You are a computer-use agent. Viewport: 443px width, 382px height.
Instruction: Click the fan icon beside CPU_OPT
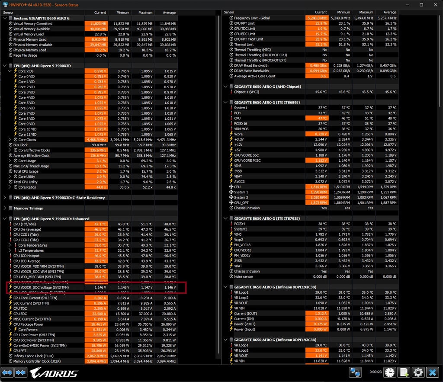click(231, 202)
